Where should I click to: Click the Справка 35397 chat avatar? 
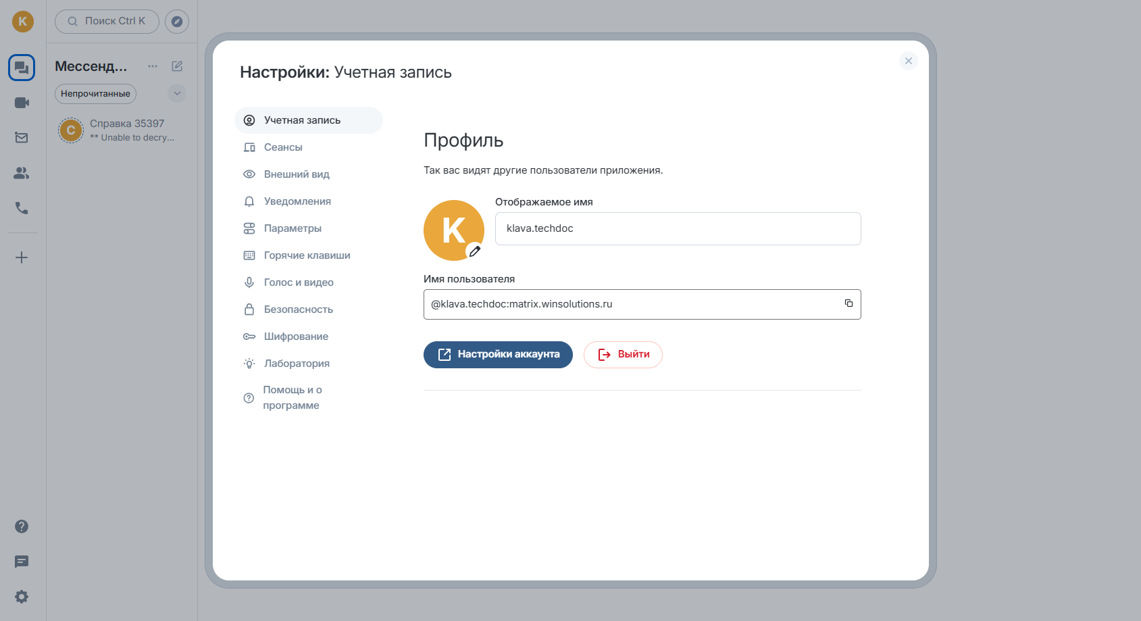click(71, 130)
